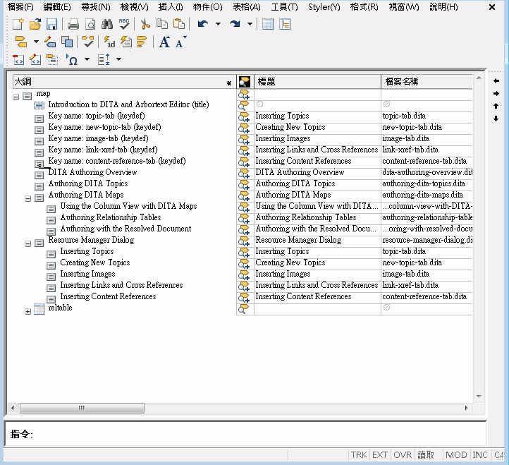Open the insert markup dropdown arrow
This screenshot has width=509, height=465.
tap(36, 42)
